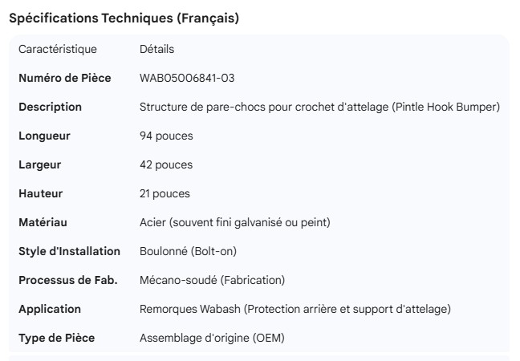Image resolution: width=520 pixels, height=361 pixels.
Task: Click the "Acier" material details text
Action: [x=234, y=223]
